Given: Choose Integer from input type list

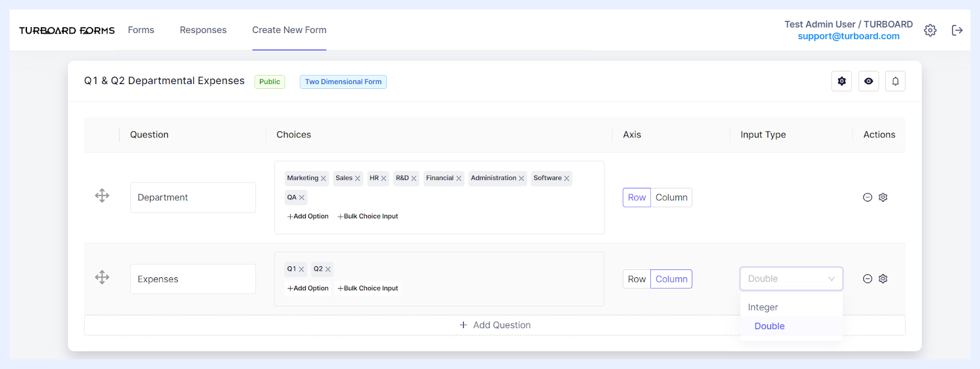Looking at the screenshot, I should (x=791, y=307).
